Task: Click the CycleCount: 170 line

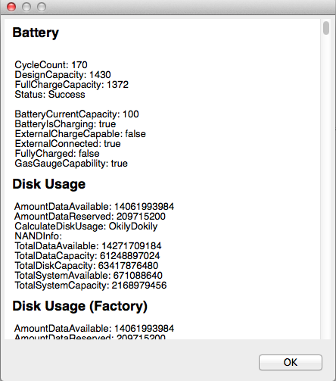Action: coord(51,65)
